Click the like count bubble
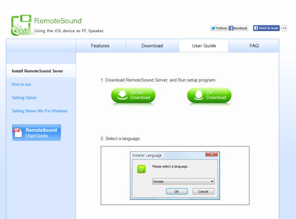The height and width of the screenshot is (219, 296). pos(284,28)
